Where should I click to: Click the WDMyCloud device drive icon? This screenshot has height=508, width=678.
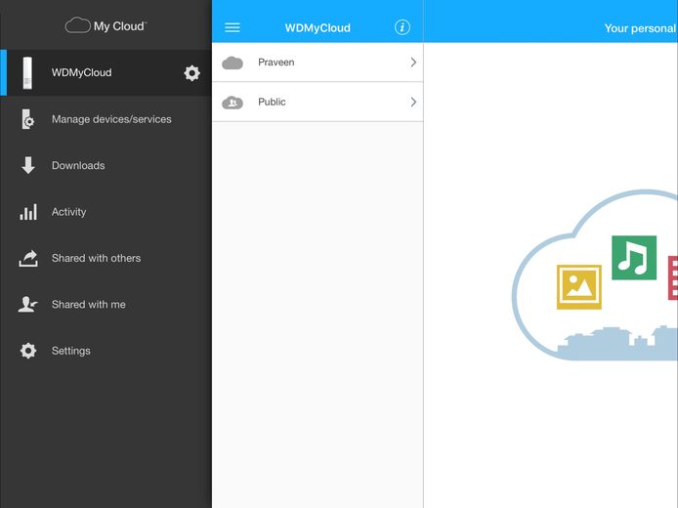(x=27, y=73)
